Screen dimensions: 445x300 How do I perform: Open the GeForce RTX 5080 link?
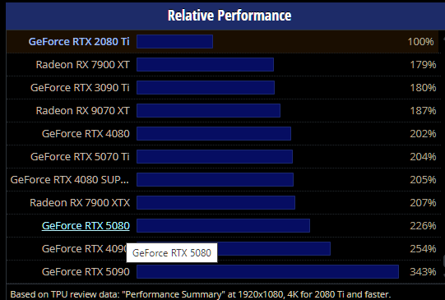[x=86, y=226]
